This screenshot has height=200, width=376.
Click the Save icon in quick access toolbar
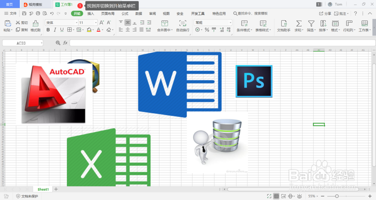click(x=24, y=14)
